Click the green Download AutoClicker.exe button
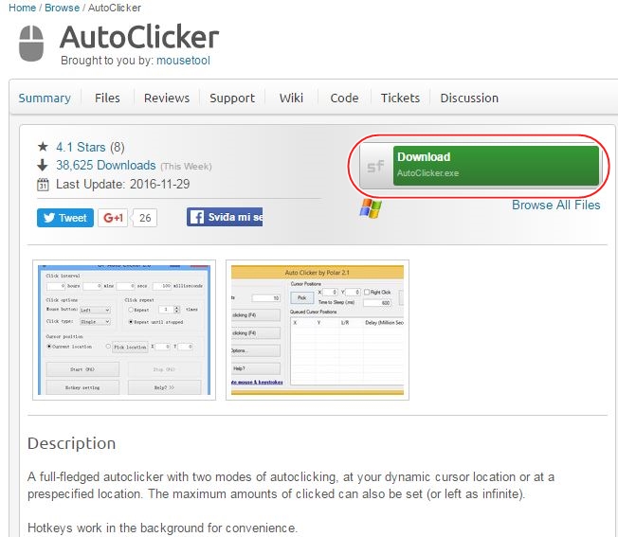618x537 pixels. tap(496, 166)
